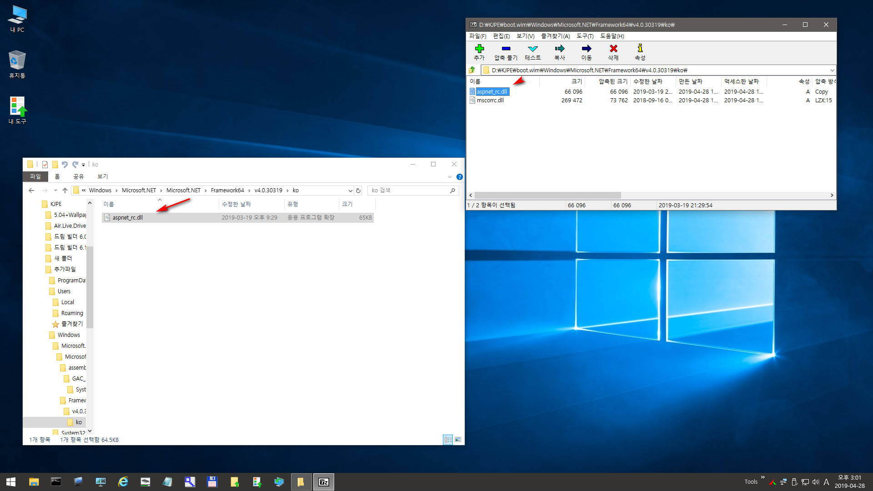Click the 7-Zip Properties (속성) icon
This screenshot has width=873, height=491.
coord(640,49)
